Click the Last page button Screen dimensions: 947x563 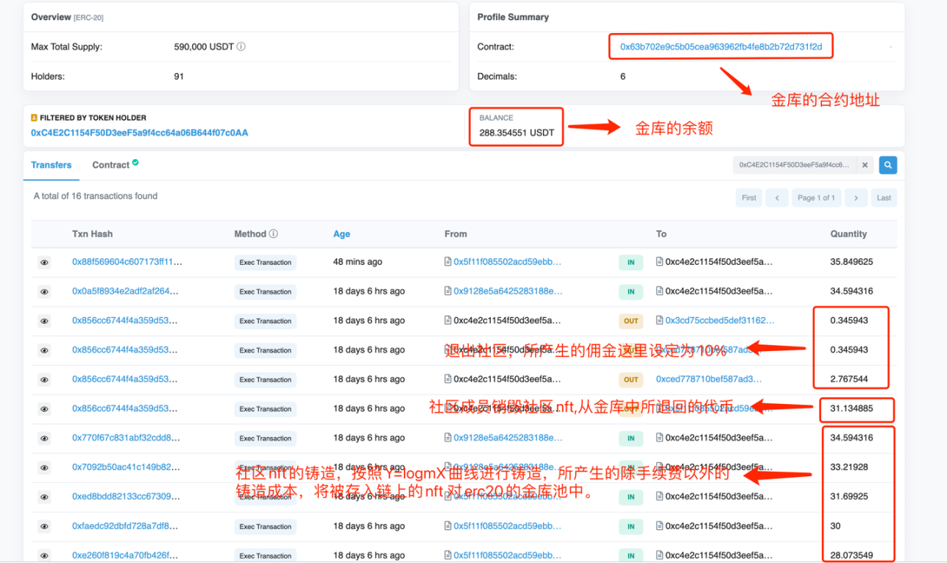(x=884, y=198)
